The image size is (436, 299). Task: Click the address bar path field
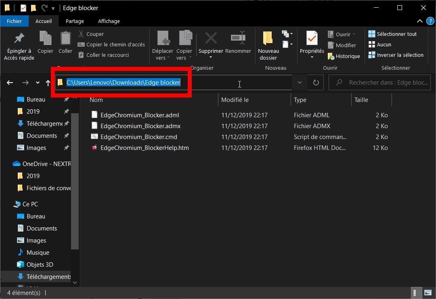coord(174,83)
